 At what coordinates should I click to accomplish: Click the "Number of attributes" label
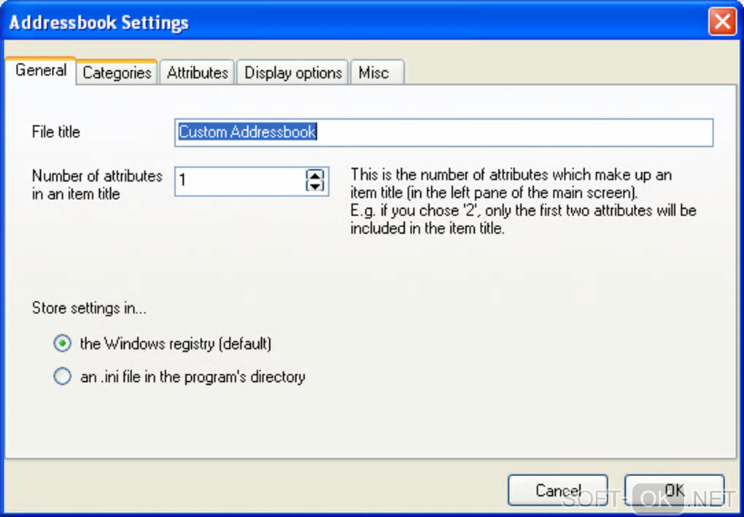pos(97,185)
